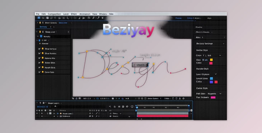Click the circular arrow icon in timeline header

pos(132,106)
